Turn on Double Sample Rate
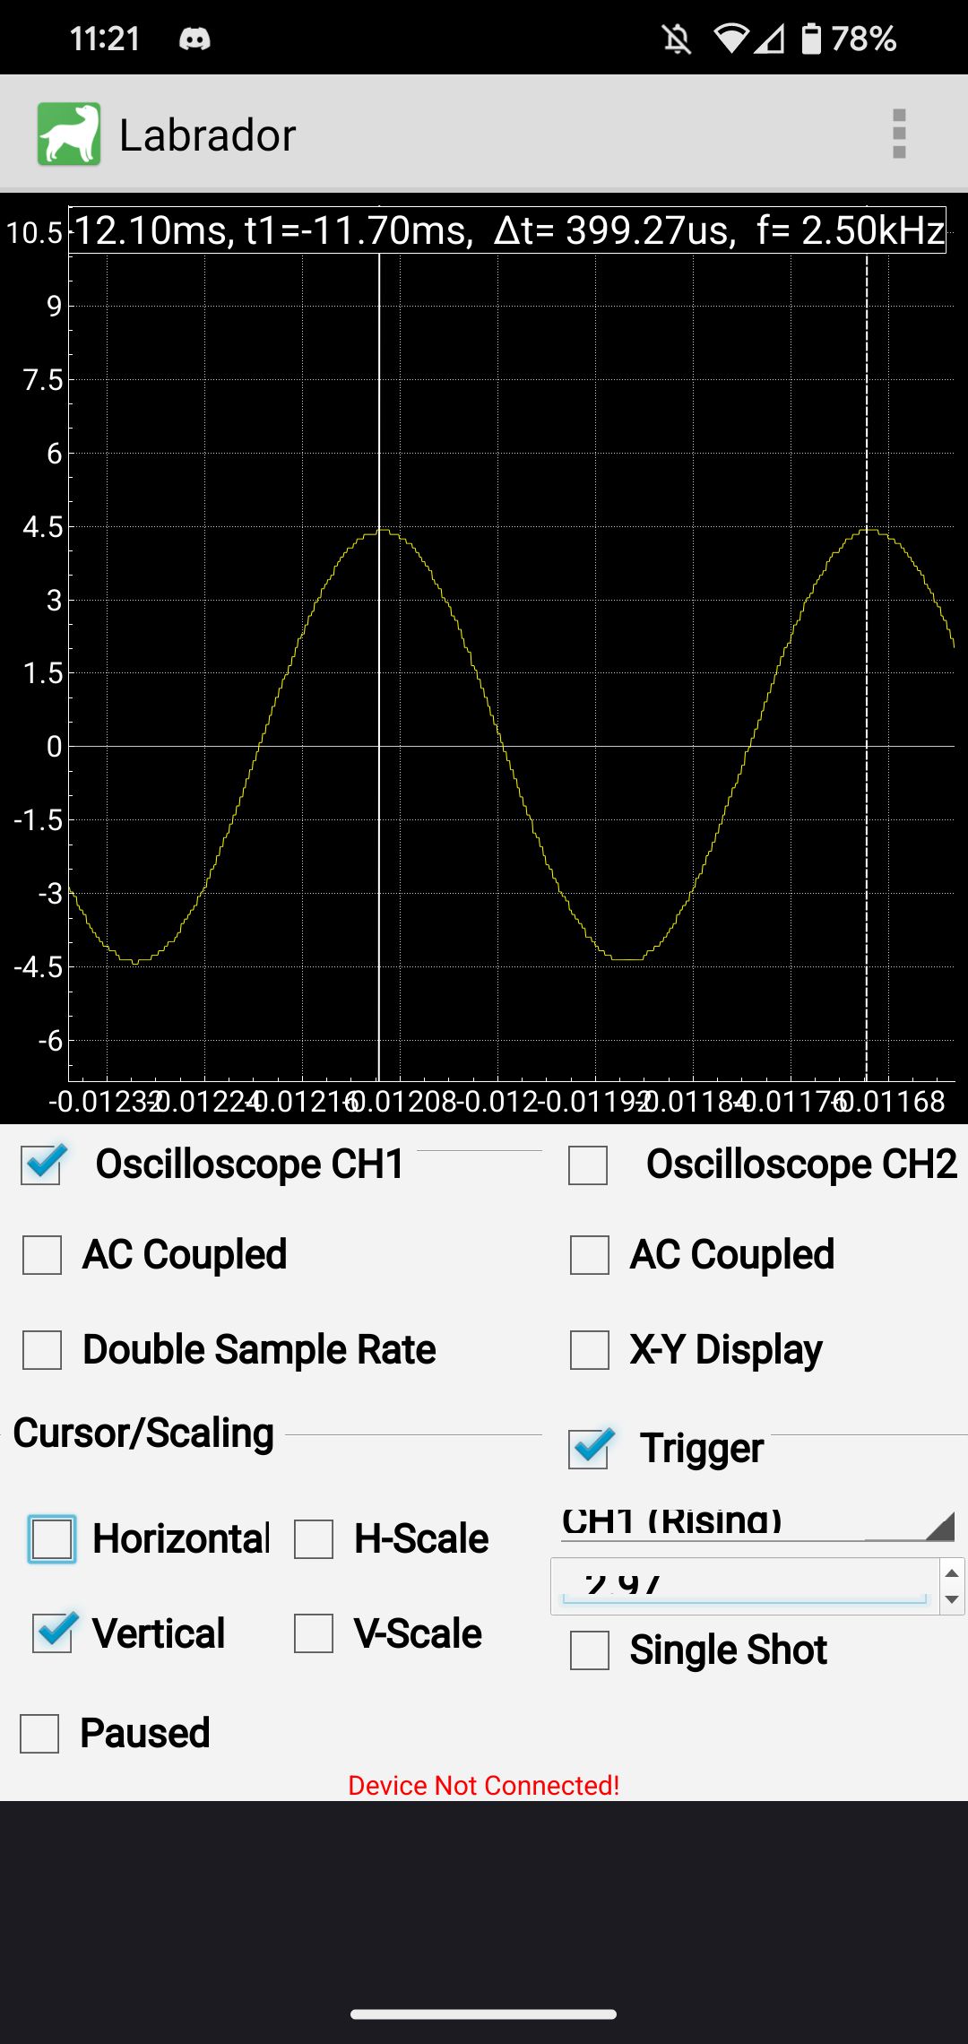Screen dimensions: 968x2044 pos(39,1347)
